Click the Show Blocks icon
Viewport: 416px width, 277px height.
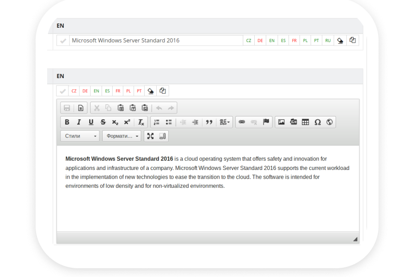[162, 136]
